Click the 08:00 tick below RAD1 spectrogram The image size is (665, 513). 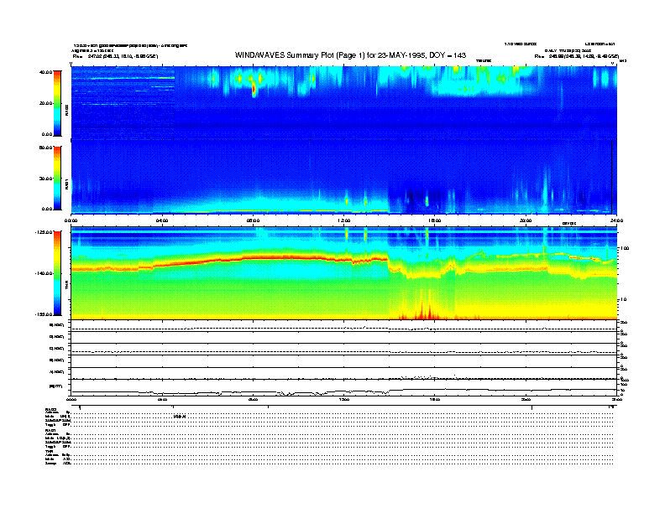click(x=254, y=220)
